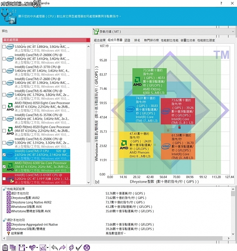
Task: Click the Intel logo in the orange chart box
Action: click(x=166, y=146)
